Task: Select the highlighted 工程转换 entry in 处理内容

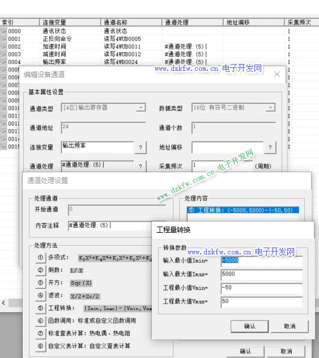Action: pos(243,210)
